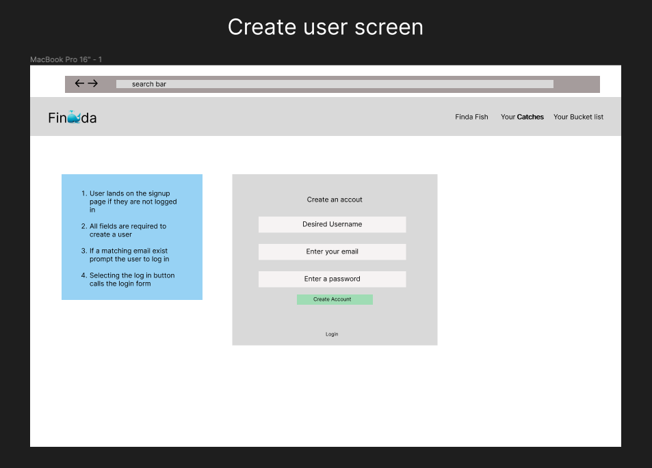This screenshot has height=468, width=652.
Task: Select note 'If a matching email exist'
Action: (125, 255)
